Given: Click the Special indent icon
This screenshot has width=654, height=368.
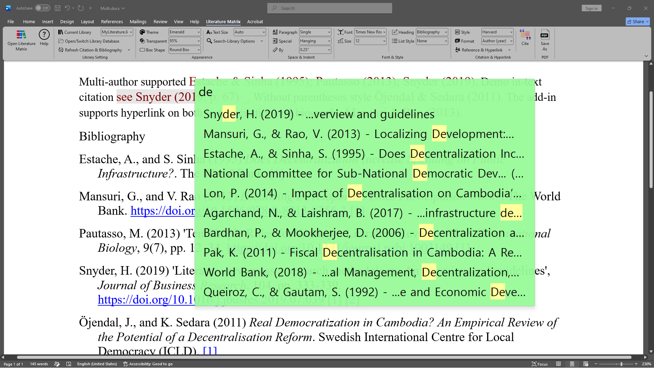Looking at the screenshot, I should tap(275, 41).
